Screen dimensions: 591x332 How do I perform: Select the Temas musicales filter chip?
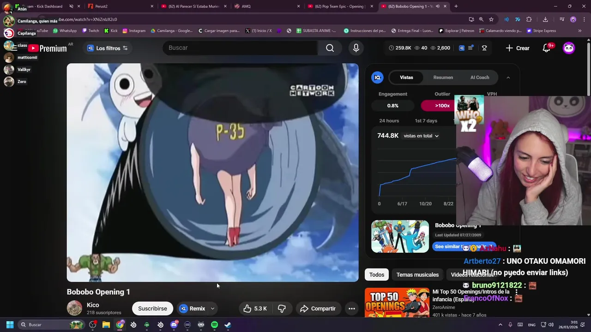click(417, 275)
